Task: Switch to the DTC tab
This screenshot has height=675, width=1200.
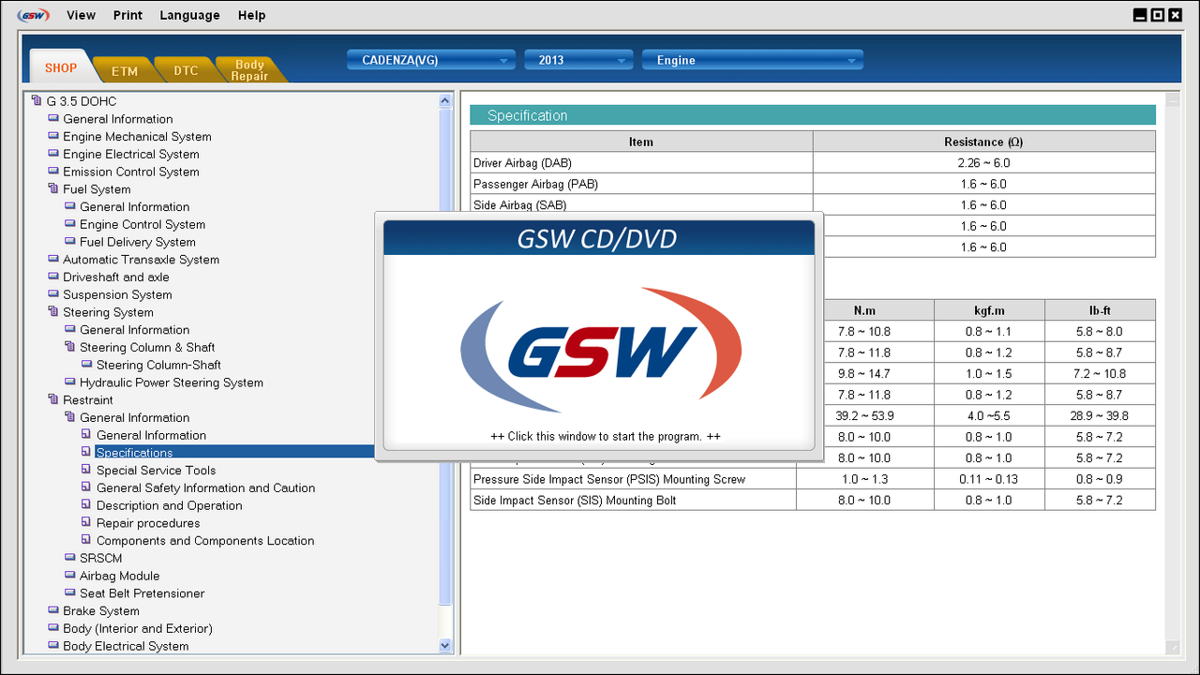Action: click(187, 70)
